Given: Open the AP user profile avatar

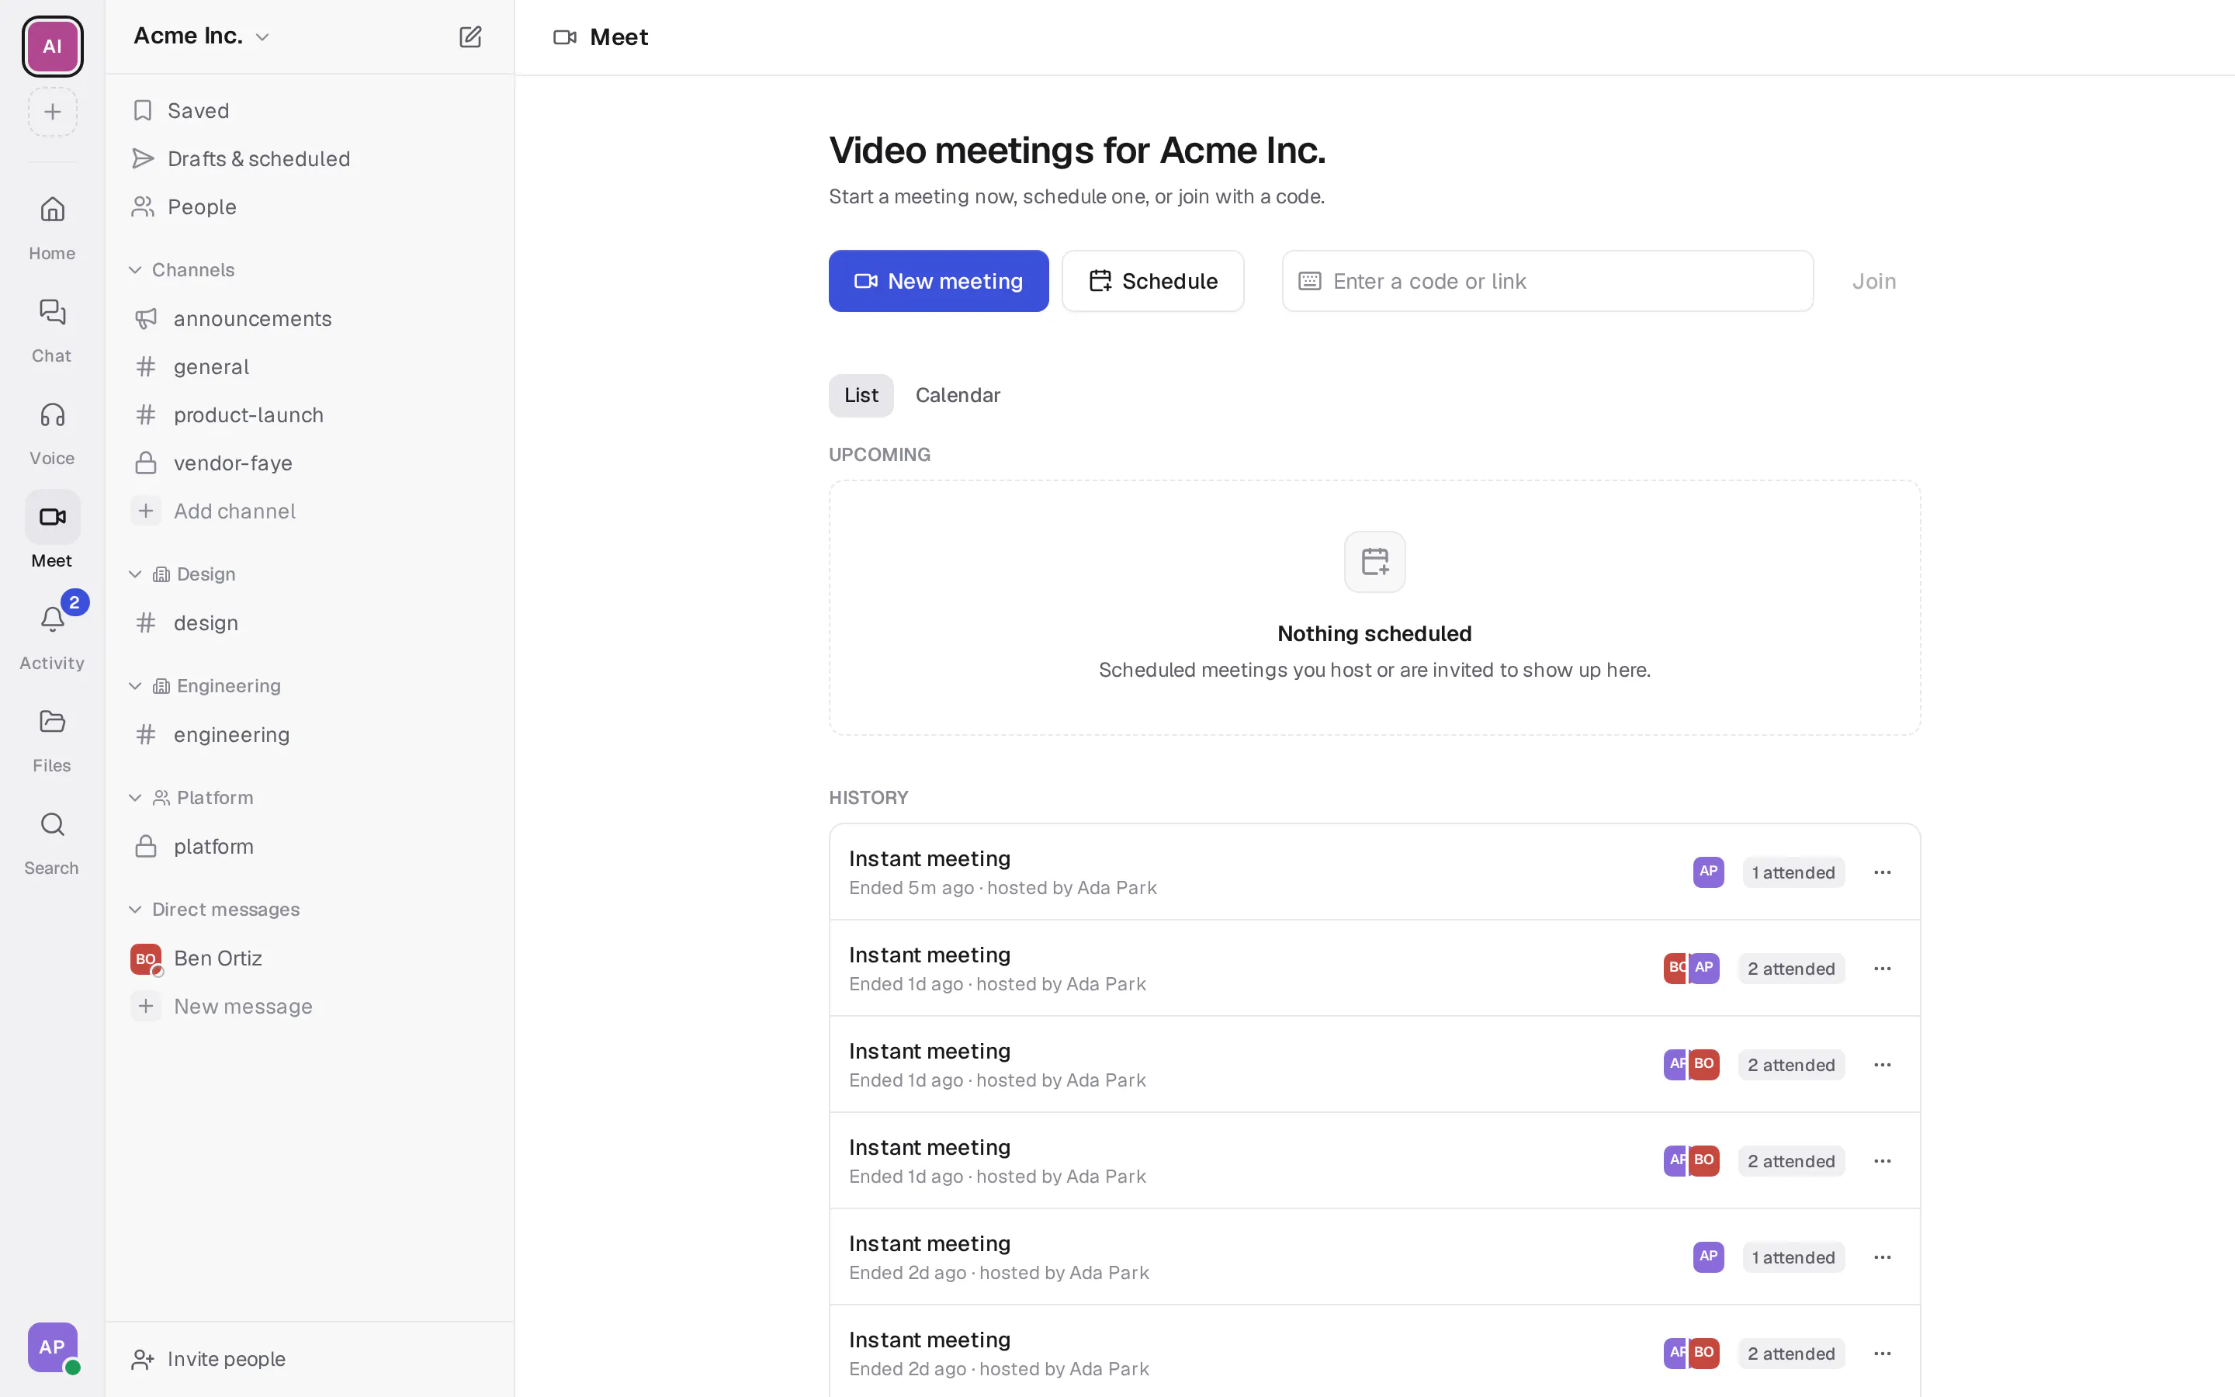Looking at the screenshot, I should [53, 1347].
